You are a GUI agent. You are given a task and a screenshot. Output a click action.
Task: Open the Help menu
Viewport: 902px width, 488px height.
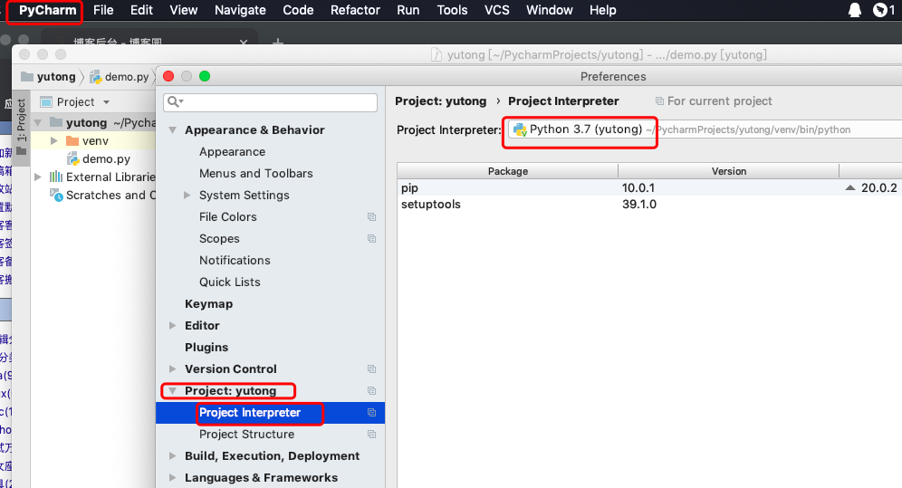pyautogui.click(x=603, y=10)
